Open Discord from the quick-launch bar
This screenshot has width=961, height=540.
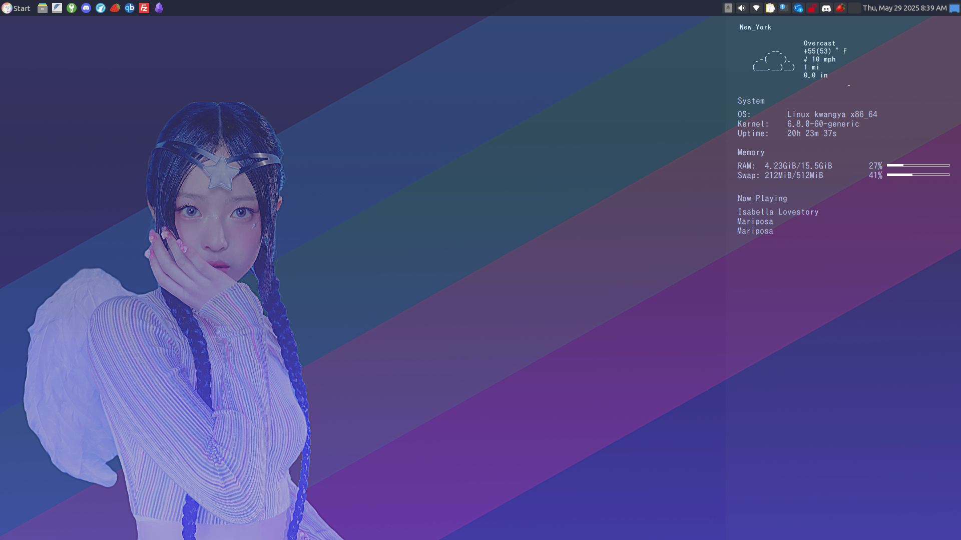click(86, 8)
